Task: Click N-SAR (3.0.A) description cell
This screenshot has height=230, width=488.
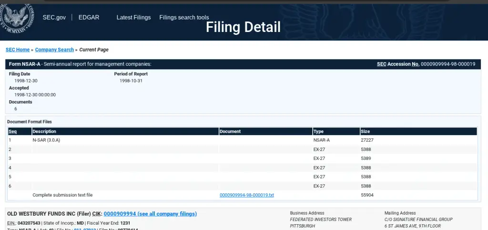Action: pos(46,140)
